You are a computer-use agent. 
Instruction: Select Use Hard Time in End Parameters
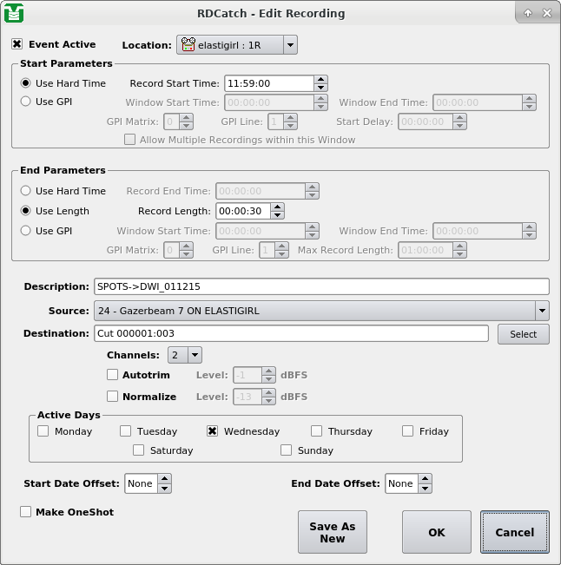tap(26, 191)
